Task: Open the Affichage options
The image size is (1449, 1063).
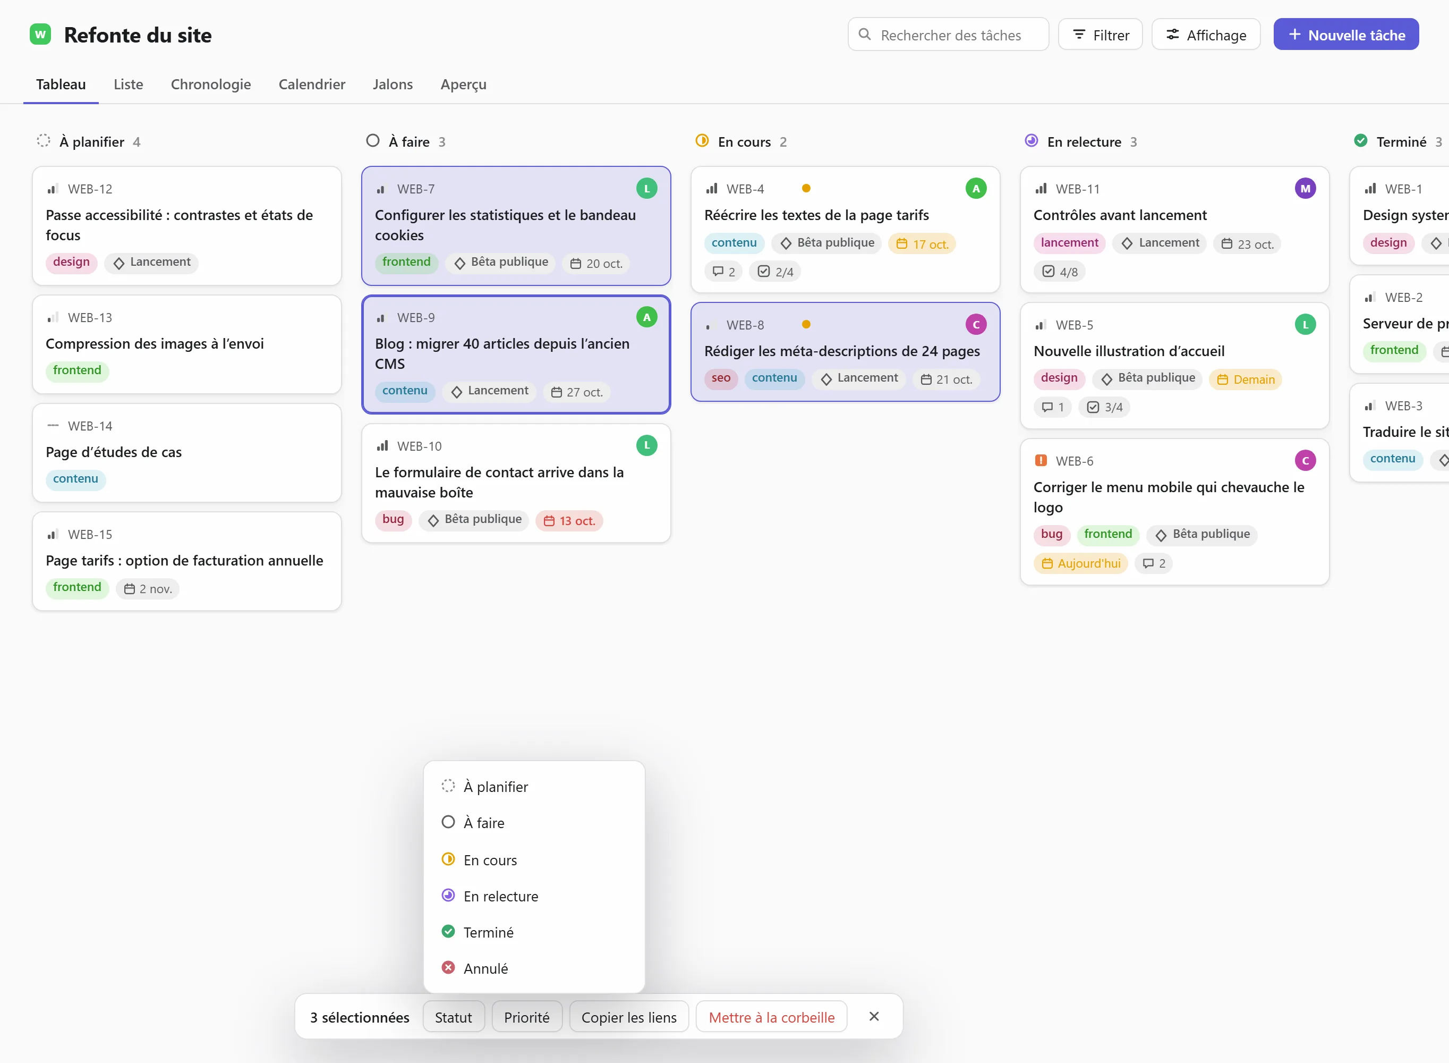Action: click(x=1205, y=35)
